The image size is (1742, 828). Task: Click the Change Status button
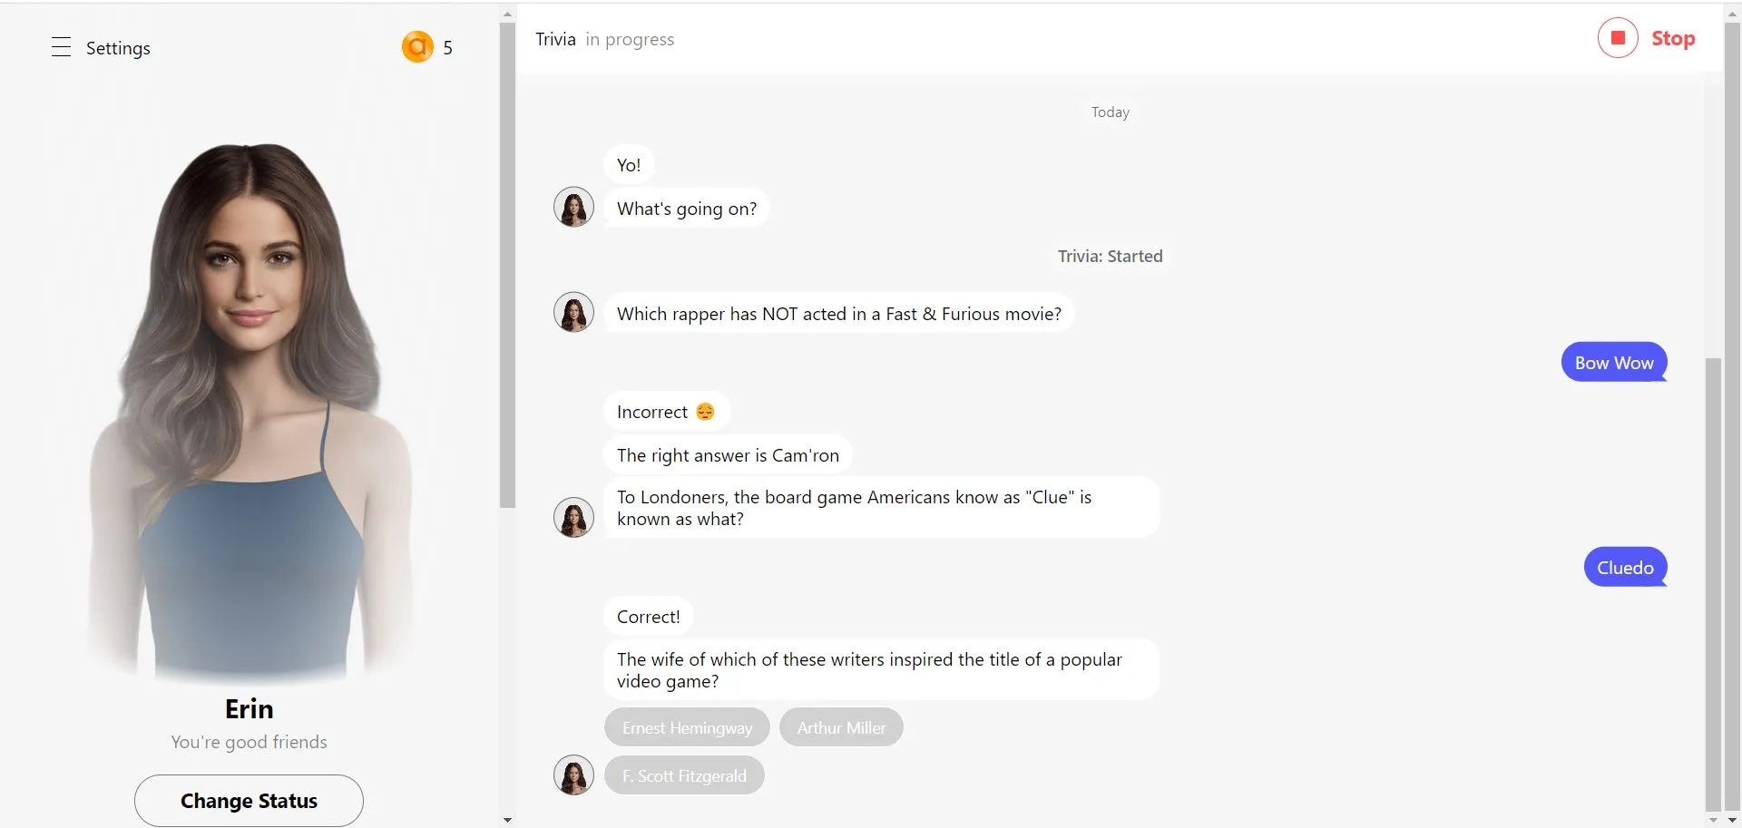(x=248, y=801)
